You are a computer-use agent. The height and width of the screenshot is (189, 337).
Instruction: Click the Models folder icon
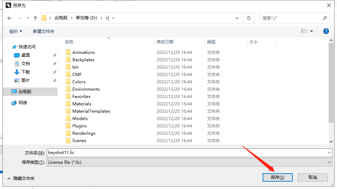click(68, 119)
